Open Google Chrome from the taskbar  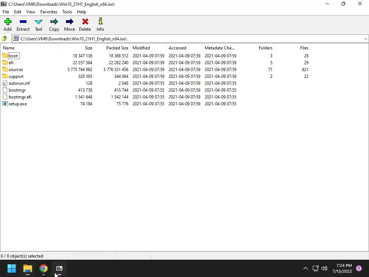pyautogui.click(x=44, y=268)
